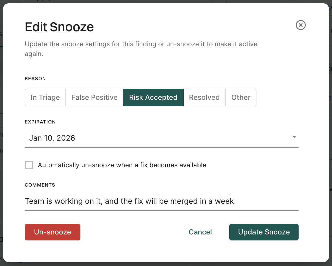Mark the finding as "False Positive"
This screenshot has height=266, width=332.
[94, 97]
